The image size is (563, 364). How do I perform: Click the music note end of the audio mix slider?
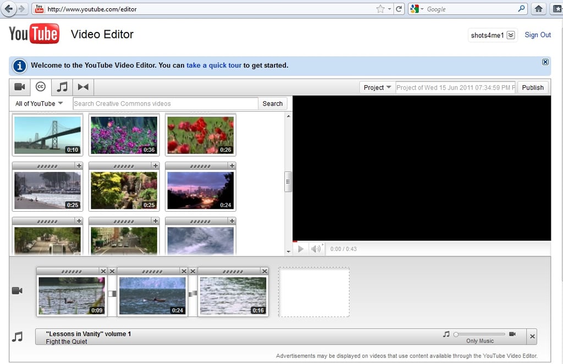pos(446,333)
